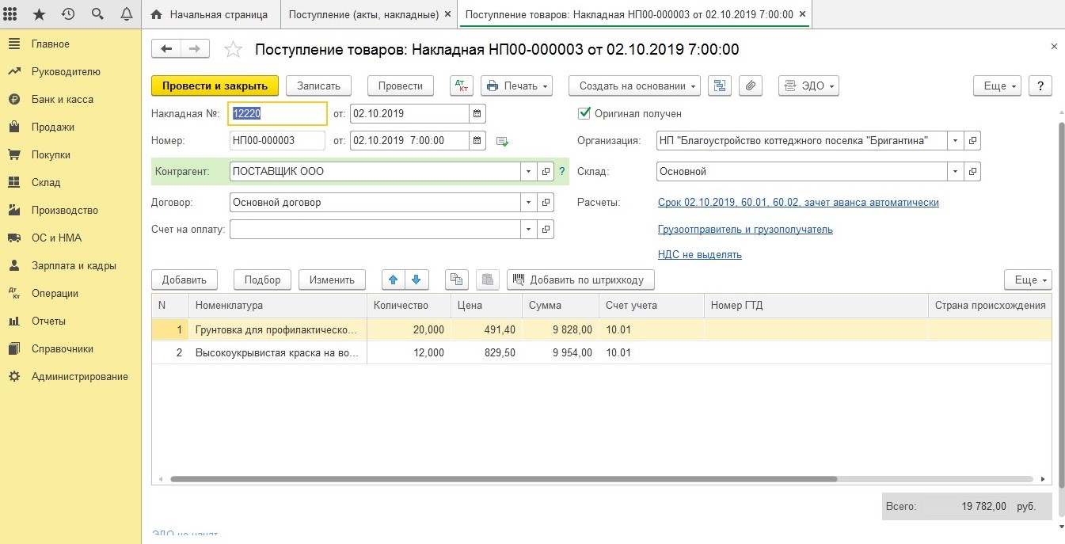Open calendar picker for Накладная date
The image size is (1065, 544).
(x=477, y=113)
